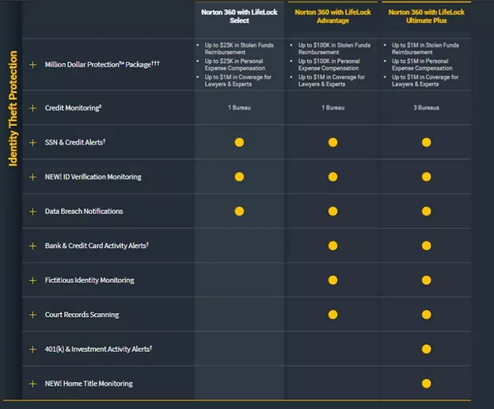This screenshot has width=494, height=409.
Task: Click plus icon beside Bank & Credit Card Alerts
Action: click(32, 246)
